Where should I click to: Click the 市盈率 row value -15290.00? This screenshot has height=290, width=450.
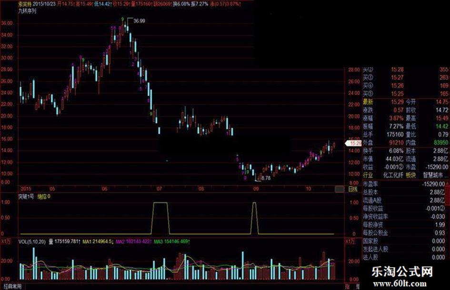(433, 184)
